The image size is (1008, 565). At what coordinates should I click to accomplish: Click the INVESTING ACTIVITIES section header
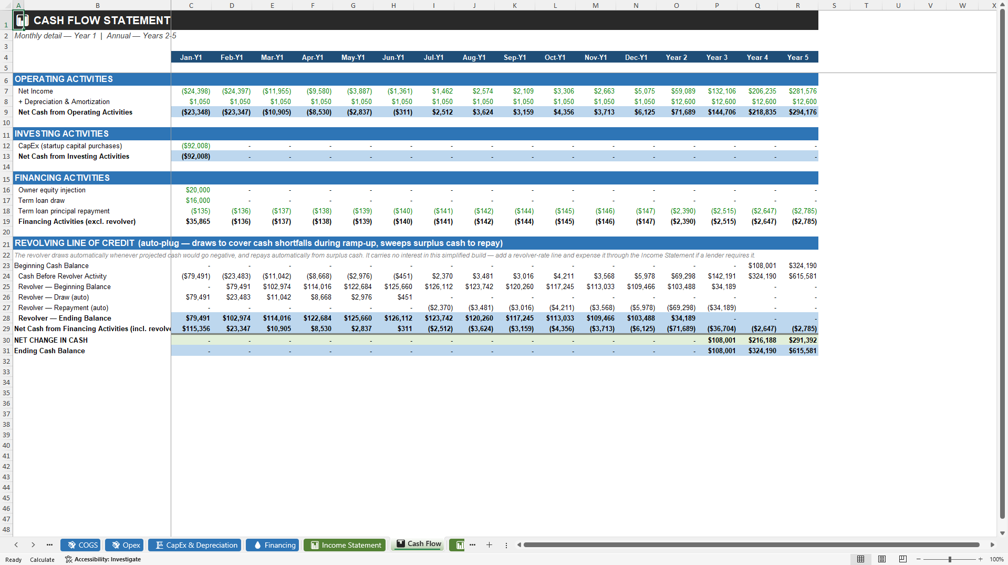[x=61, y=133]
